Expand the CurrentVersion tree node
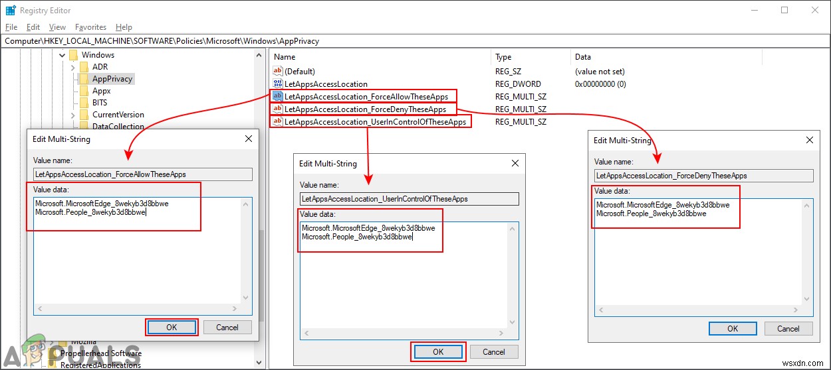The width and height of the screenshot is (831, 370). [x=73, y=115]
